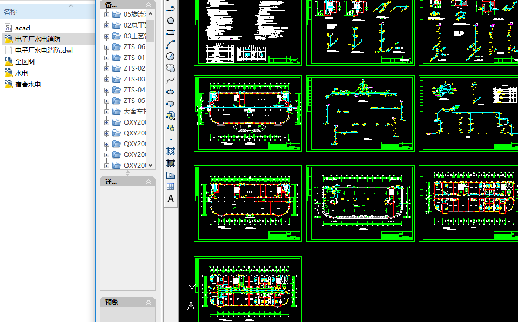The width and height of the screenshot is (518, 322).
Task: Expand the 大客车 tree node
Action: coord(106,112)
